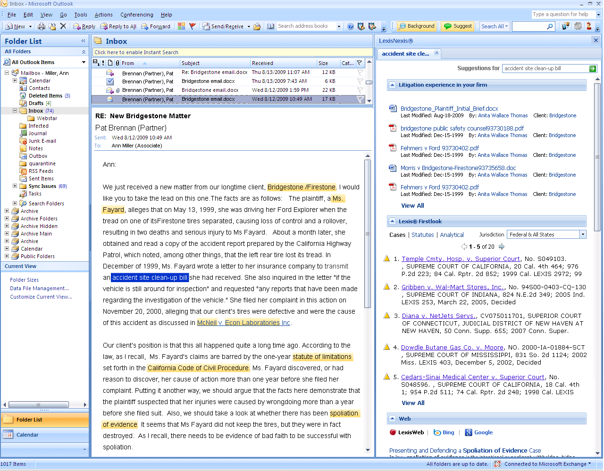Click the Word icon beside Morris v Bridgestone-Firestone
Viewport: 604px width, 471px height.
pyautogui.click(x=393, y=168)
